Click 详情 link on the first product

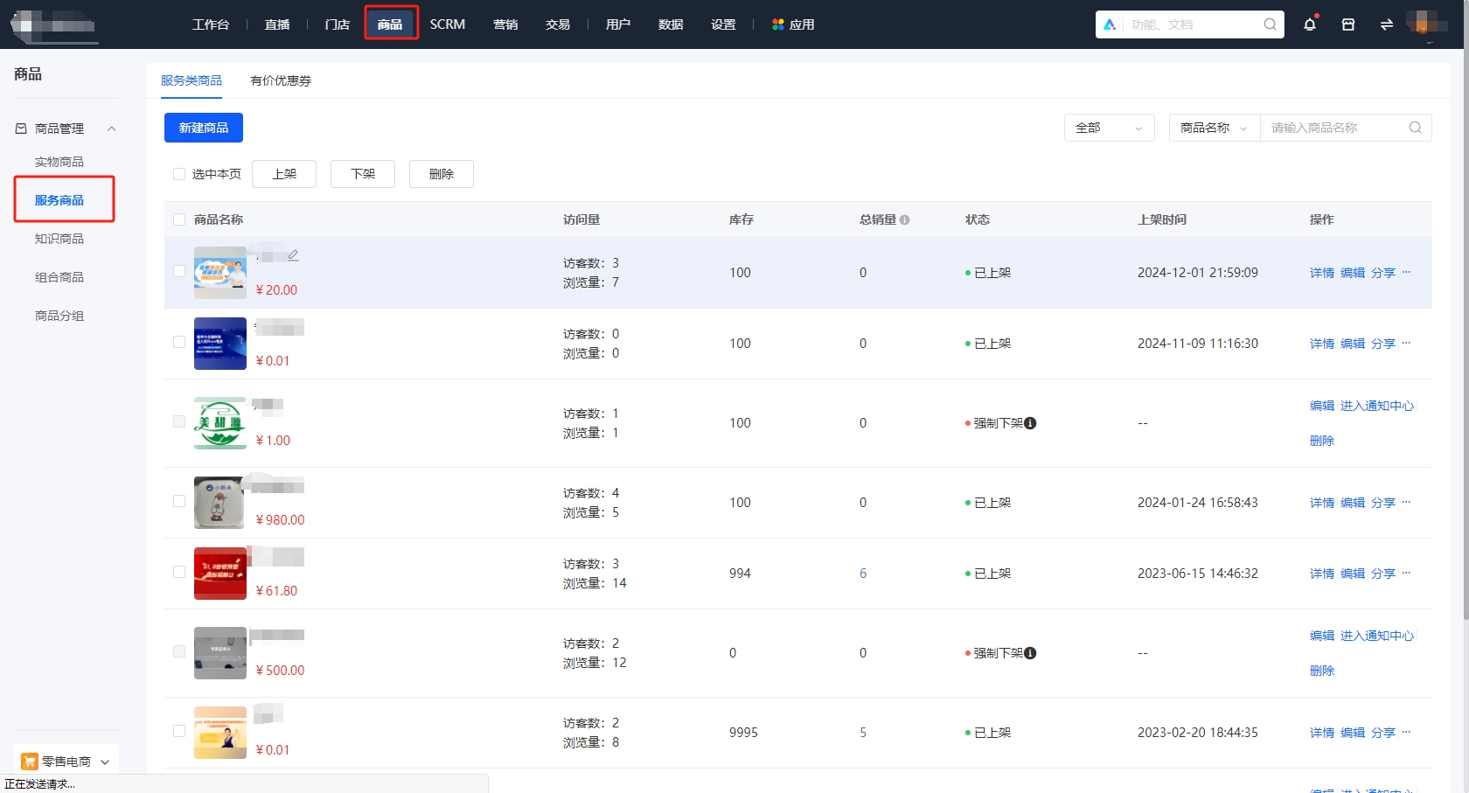click(1321, 272)
